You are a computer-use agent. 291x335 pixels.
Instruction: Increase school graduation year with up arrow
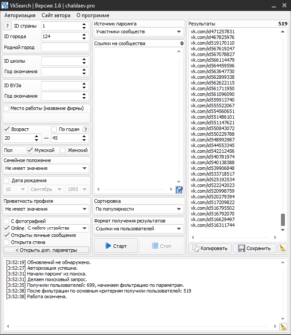point(84,70)
